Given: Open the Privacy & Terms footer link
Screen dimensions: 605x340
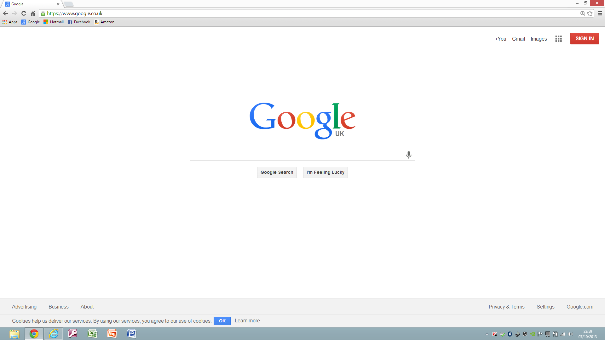Looking at the screenshot, I should [507, 307].
